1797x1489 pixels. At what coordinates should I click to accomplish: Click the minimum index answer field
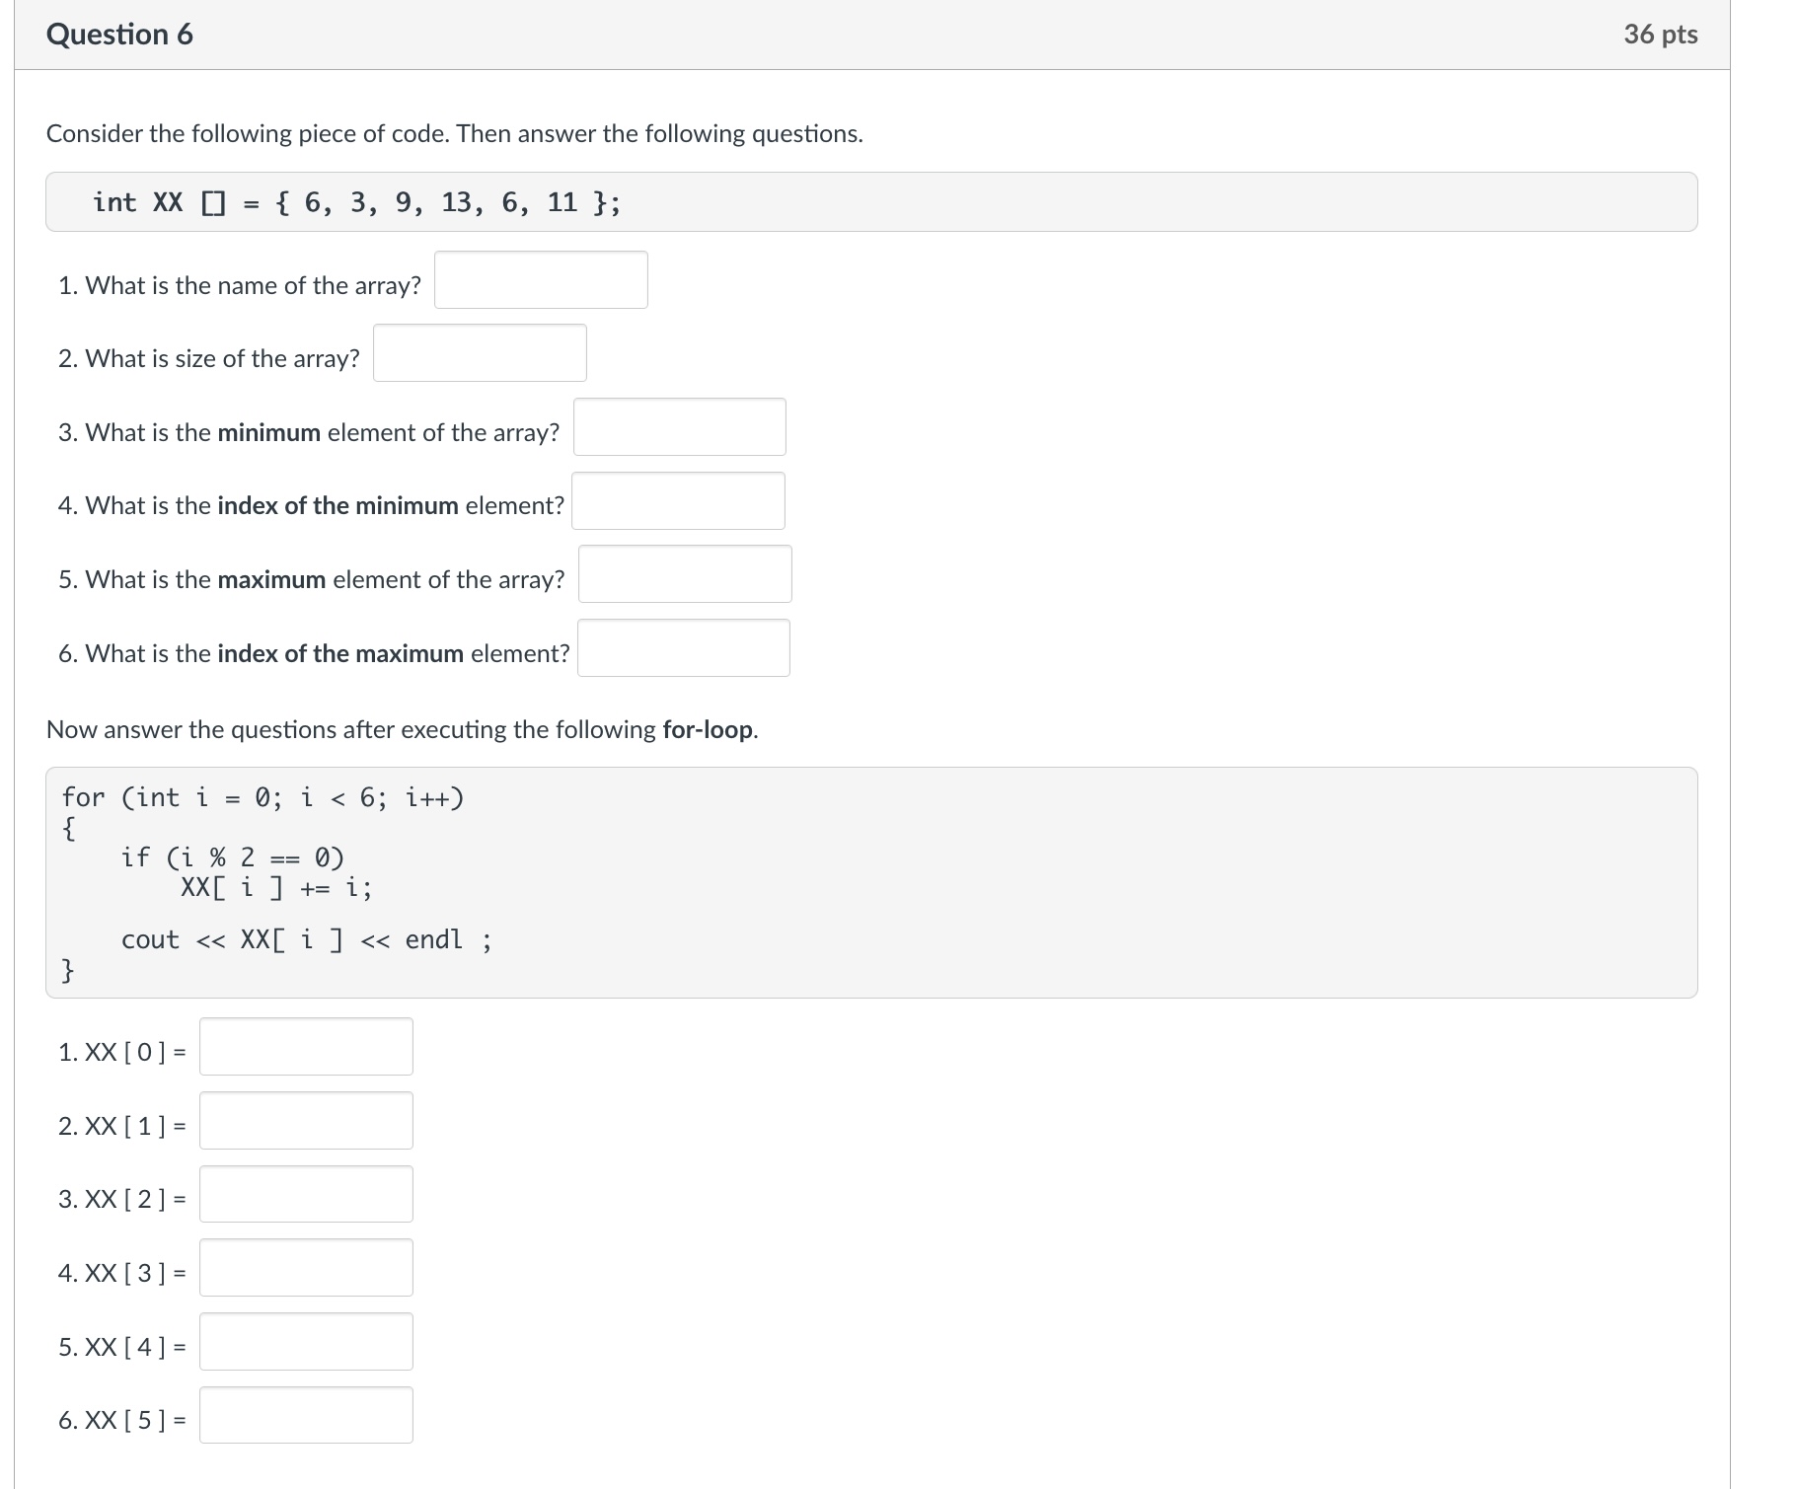click(678, 501)
